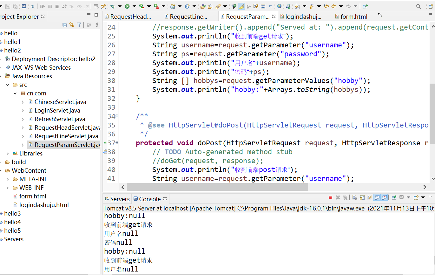Launch Debug with the green bug icon
The image size is (435, 275).
point(113,6)
